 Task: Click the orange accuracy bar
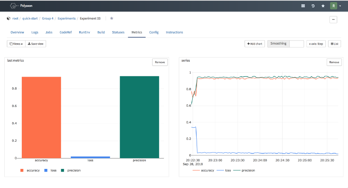(x=41, y=117)
